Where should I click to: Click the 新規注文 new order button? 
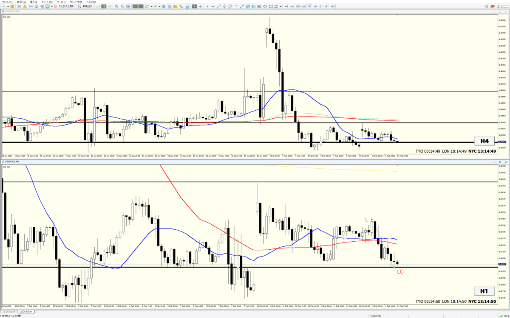click(x=86, y=6)
